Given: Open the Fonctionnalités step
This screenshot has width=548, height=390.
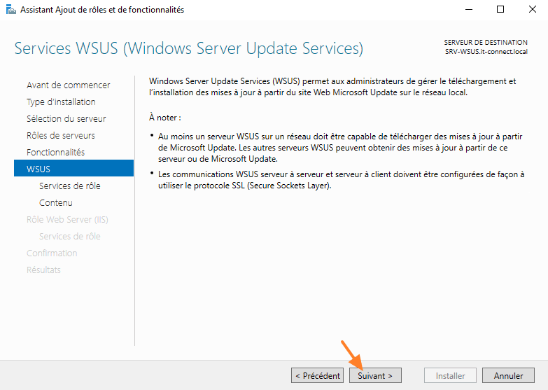Looking at the screenshot, I should coord(55,152).
